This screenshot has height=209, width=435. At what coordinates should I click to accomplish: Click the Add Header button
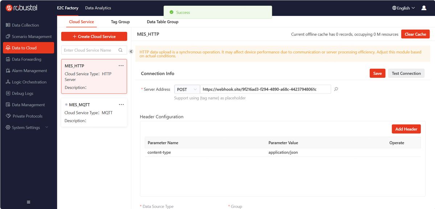[x=406, y=129]
